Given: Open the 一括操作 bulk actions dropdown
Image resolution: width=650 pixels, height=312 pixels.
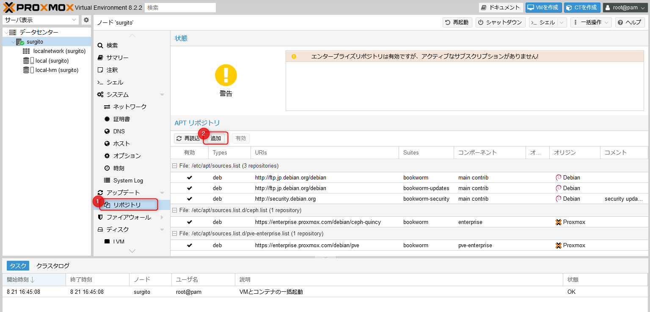Looking at the screenshot, I should click(x=591, y=22).
